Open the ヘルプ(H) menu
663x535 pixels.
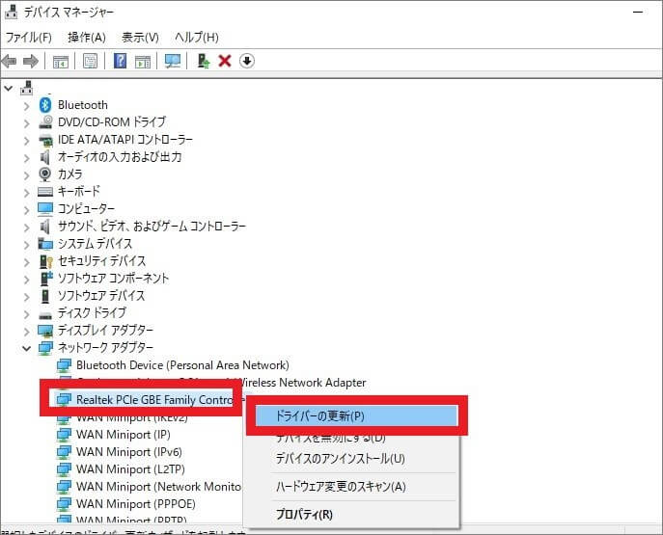[x=197, y=38]
